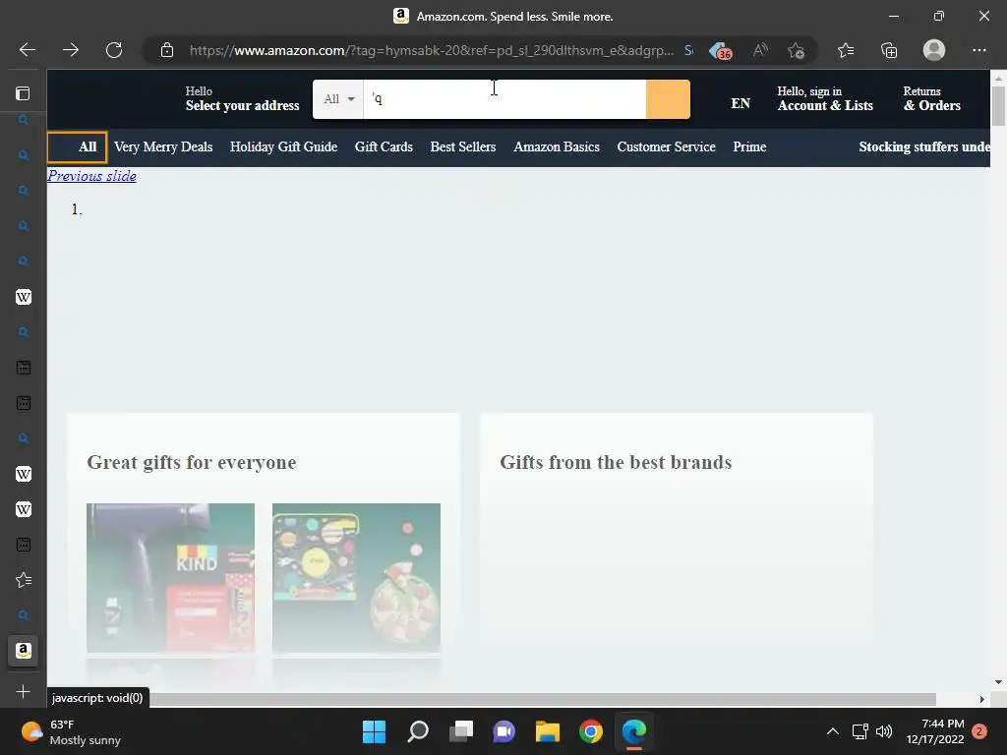Switch to the Amazon tab in vertical tab bar
This screenshot has width=1007, height=755.
(24, 651)
